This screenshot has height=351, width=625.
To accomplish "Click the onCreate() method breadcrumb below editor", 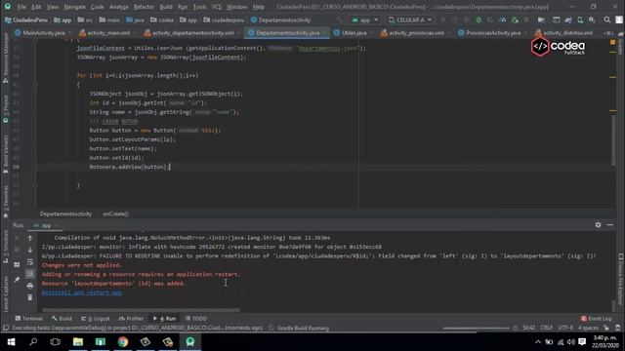I will pyautogui.click(x=115, y=214).
